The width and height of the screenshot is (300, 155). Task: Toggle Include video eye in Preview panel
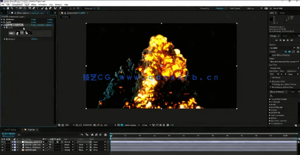(x=286, y=52)
